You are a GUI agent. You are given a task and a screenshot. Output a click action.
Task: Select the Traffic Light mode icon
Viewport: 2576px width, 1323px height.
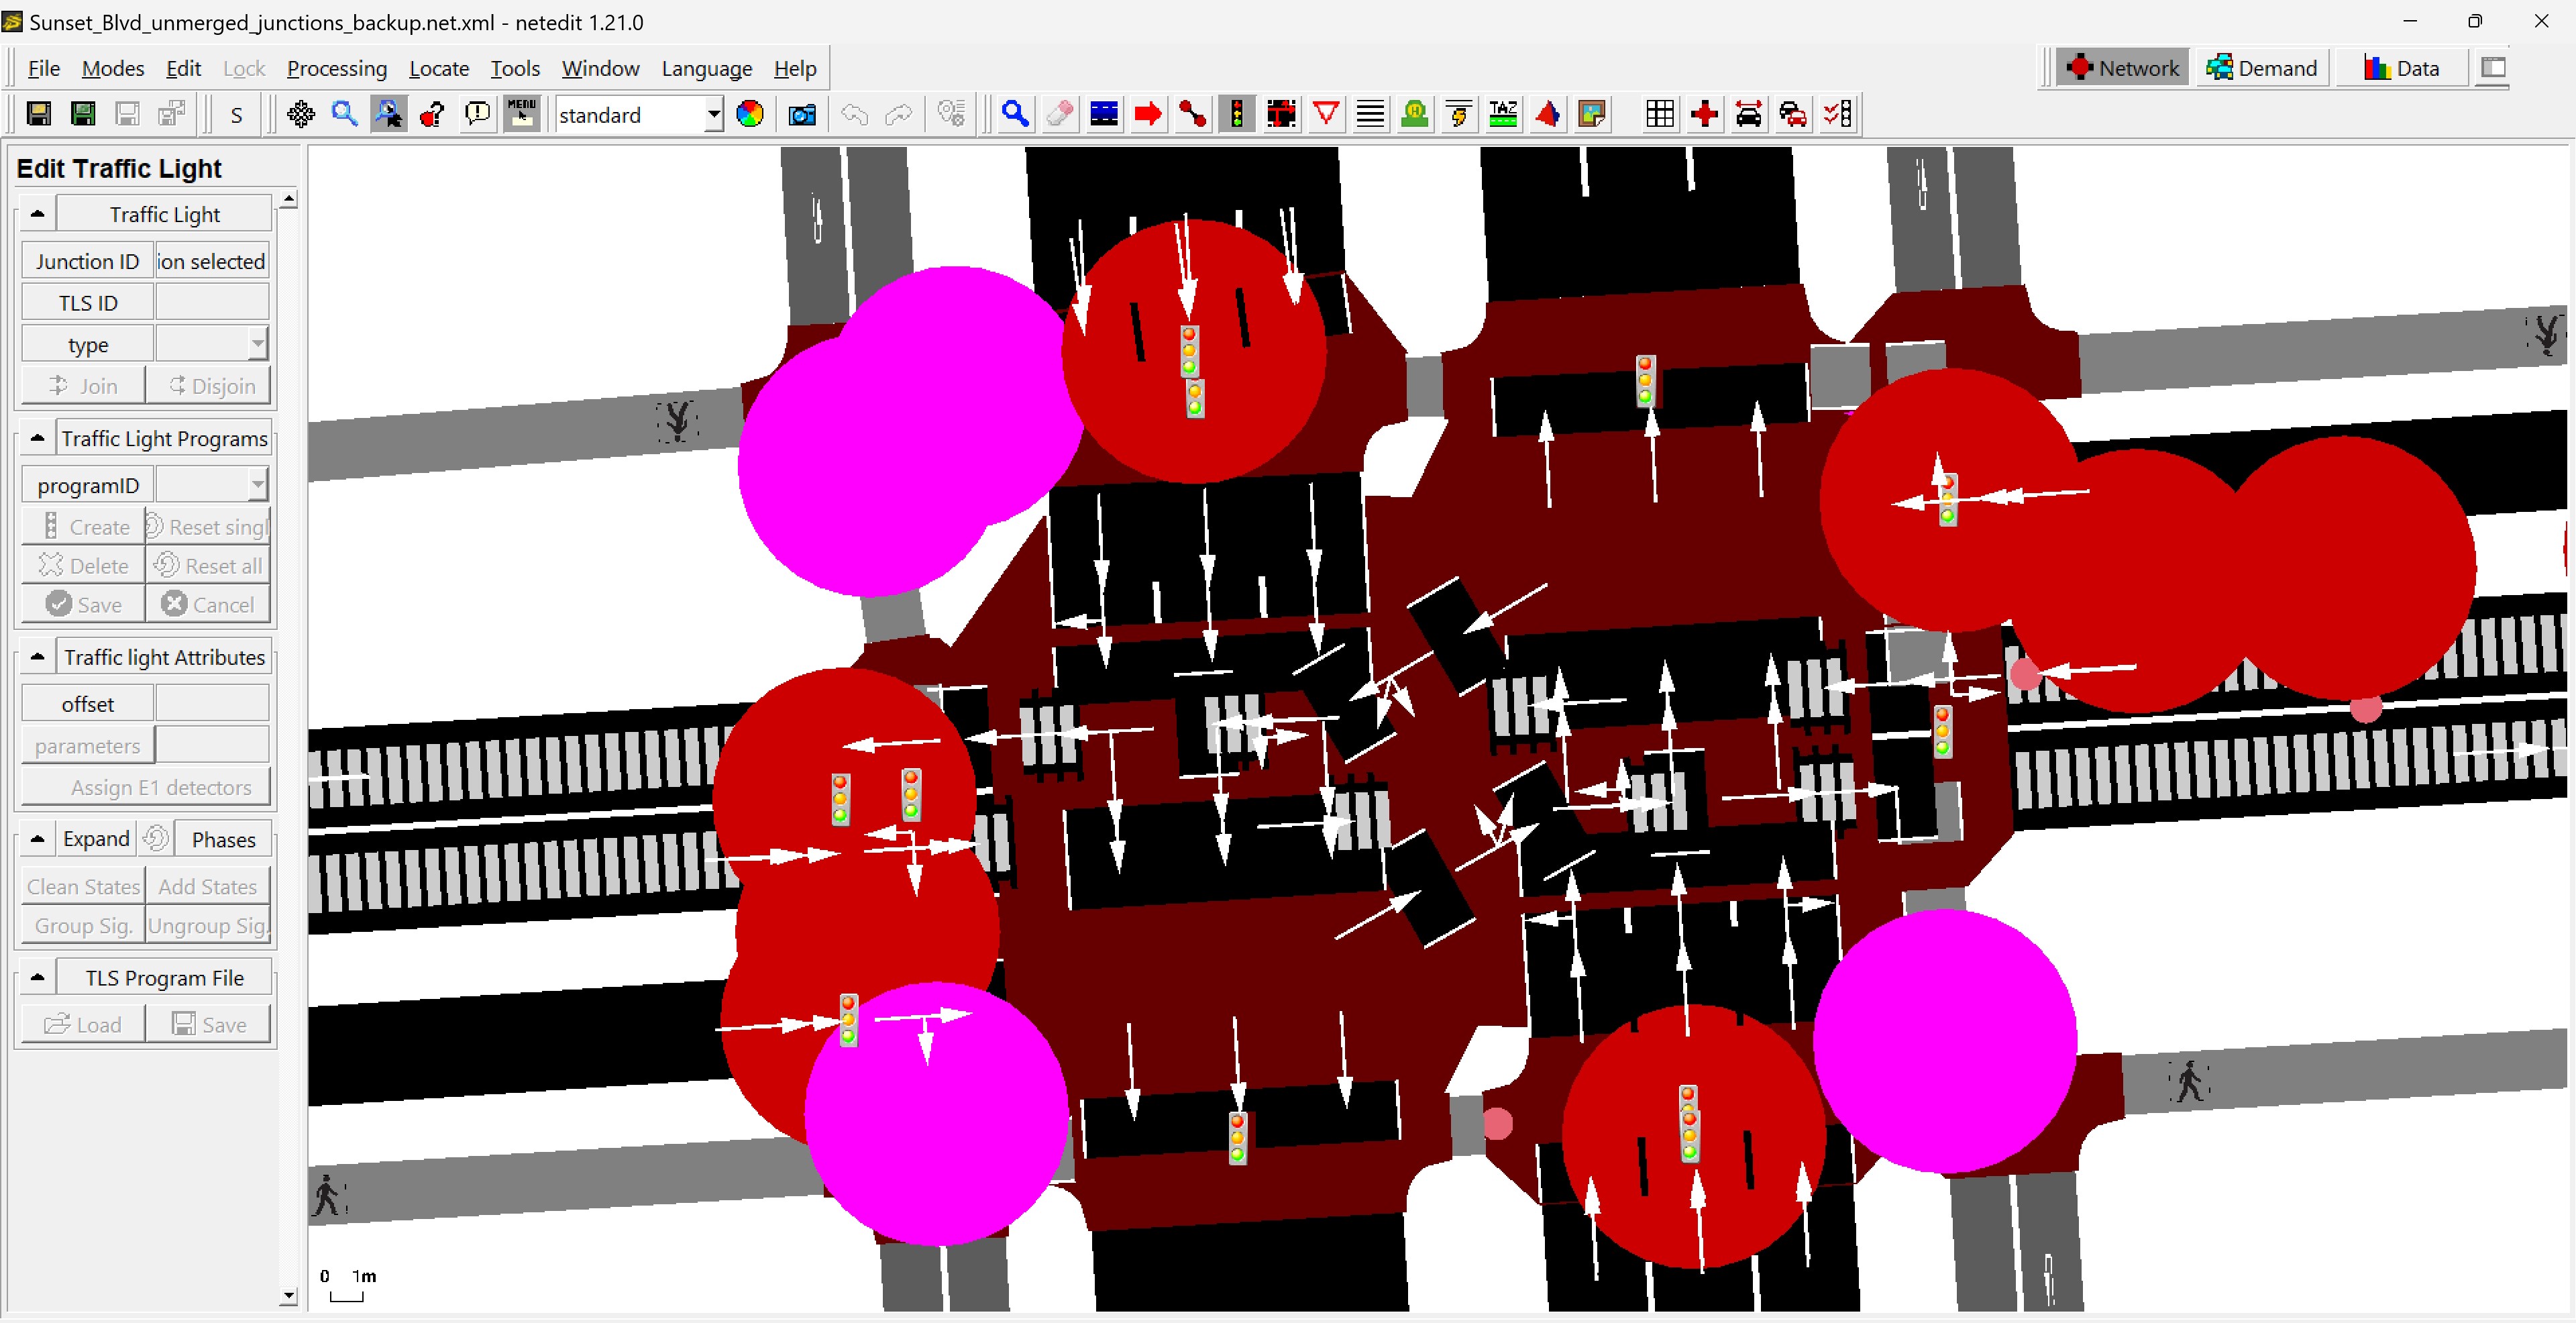1237,114
